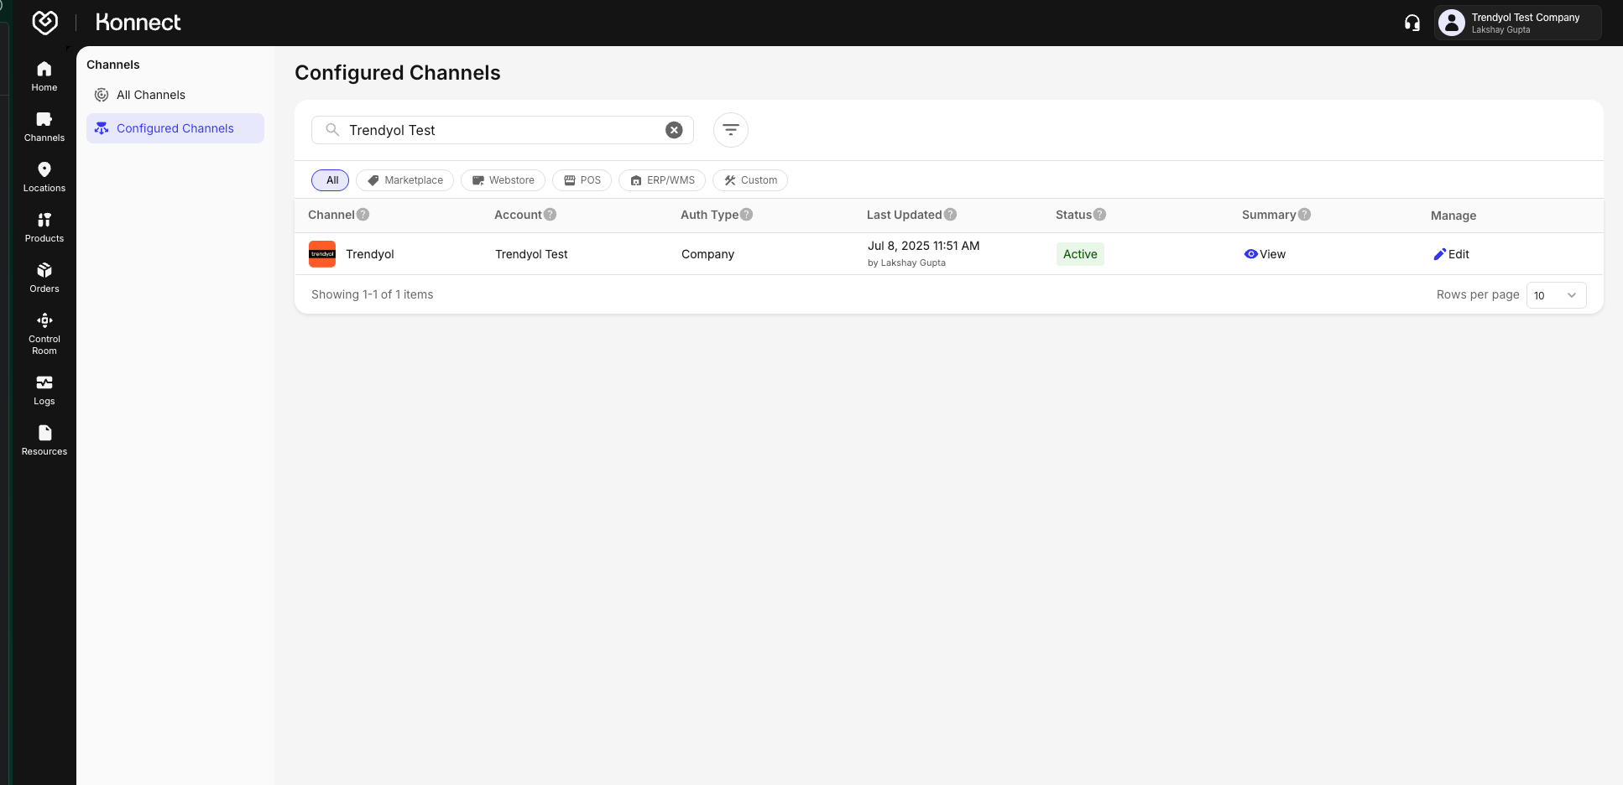The height and width of the screenshot is (785, 1623).
Task: Open Locations from the sidebar
Action: (x=44, y=177)
